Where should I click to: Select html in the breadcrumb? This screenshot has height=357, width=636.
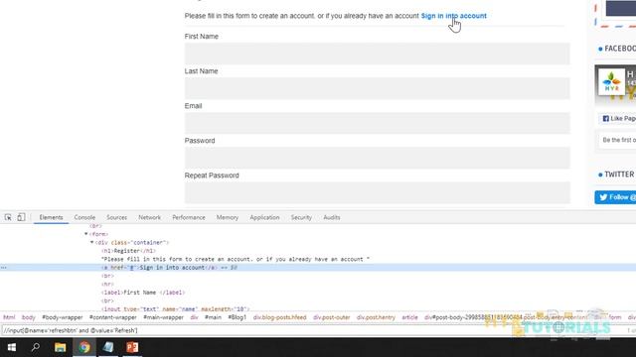click(9, 317)
